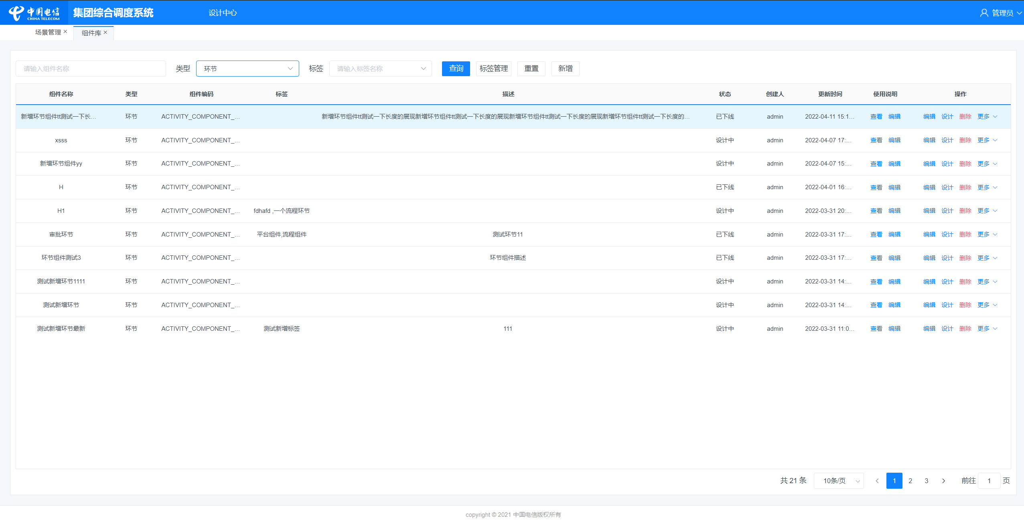The width and height of the screenshot is (1024, 522).
Task: Click the 平台组件,流程组件 tag cell
Action: pyautogui.click(x=282, y=235)
